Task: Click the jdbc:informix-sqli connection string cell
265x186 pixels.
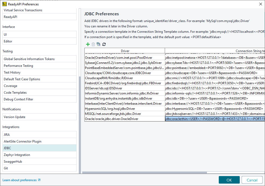Action: [x=215, y=93]
